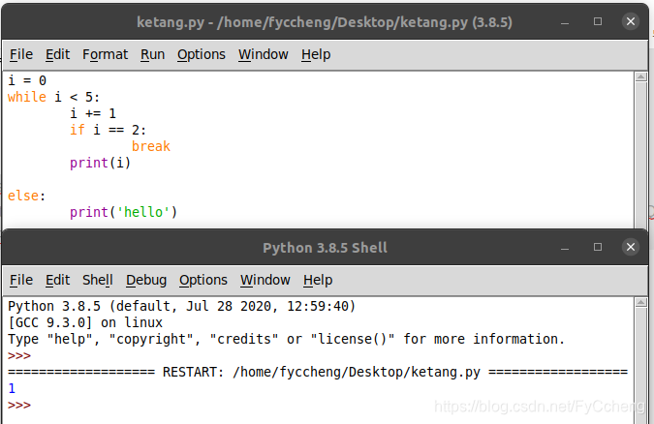The width and height of the screenshot is (654, 424).
Task: Click the last '>>>' prompt in Shell
Action: pos(19,405)
